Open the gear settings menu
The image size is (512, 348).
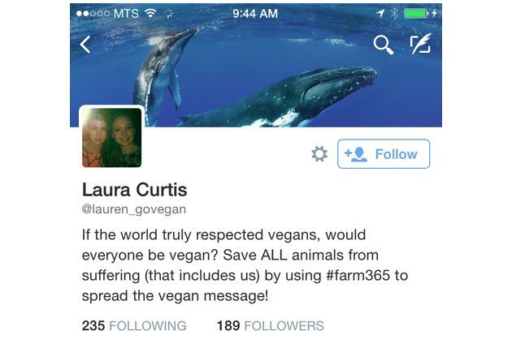coord(319,154)
